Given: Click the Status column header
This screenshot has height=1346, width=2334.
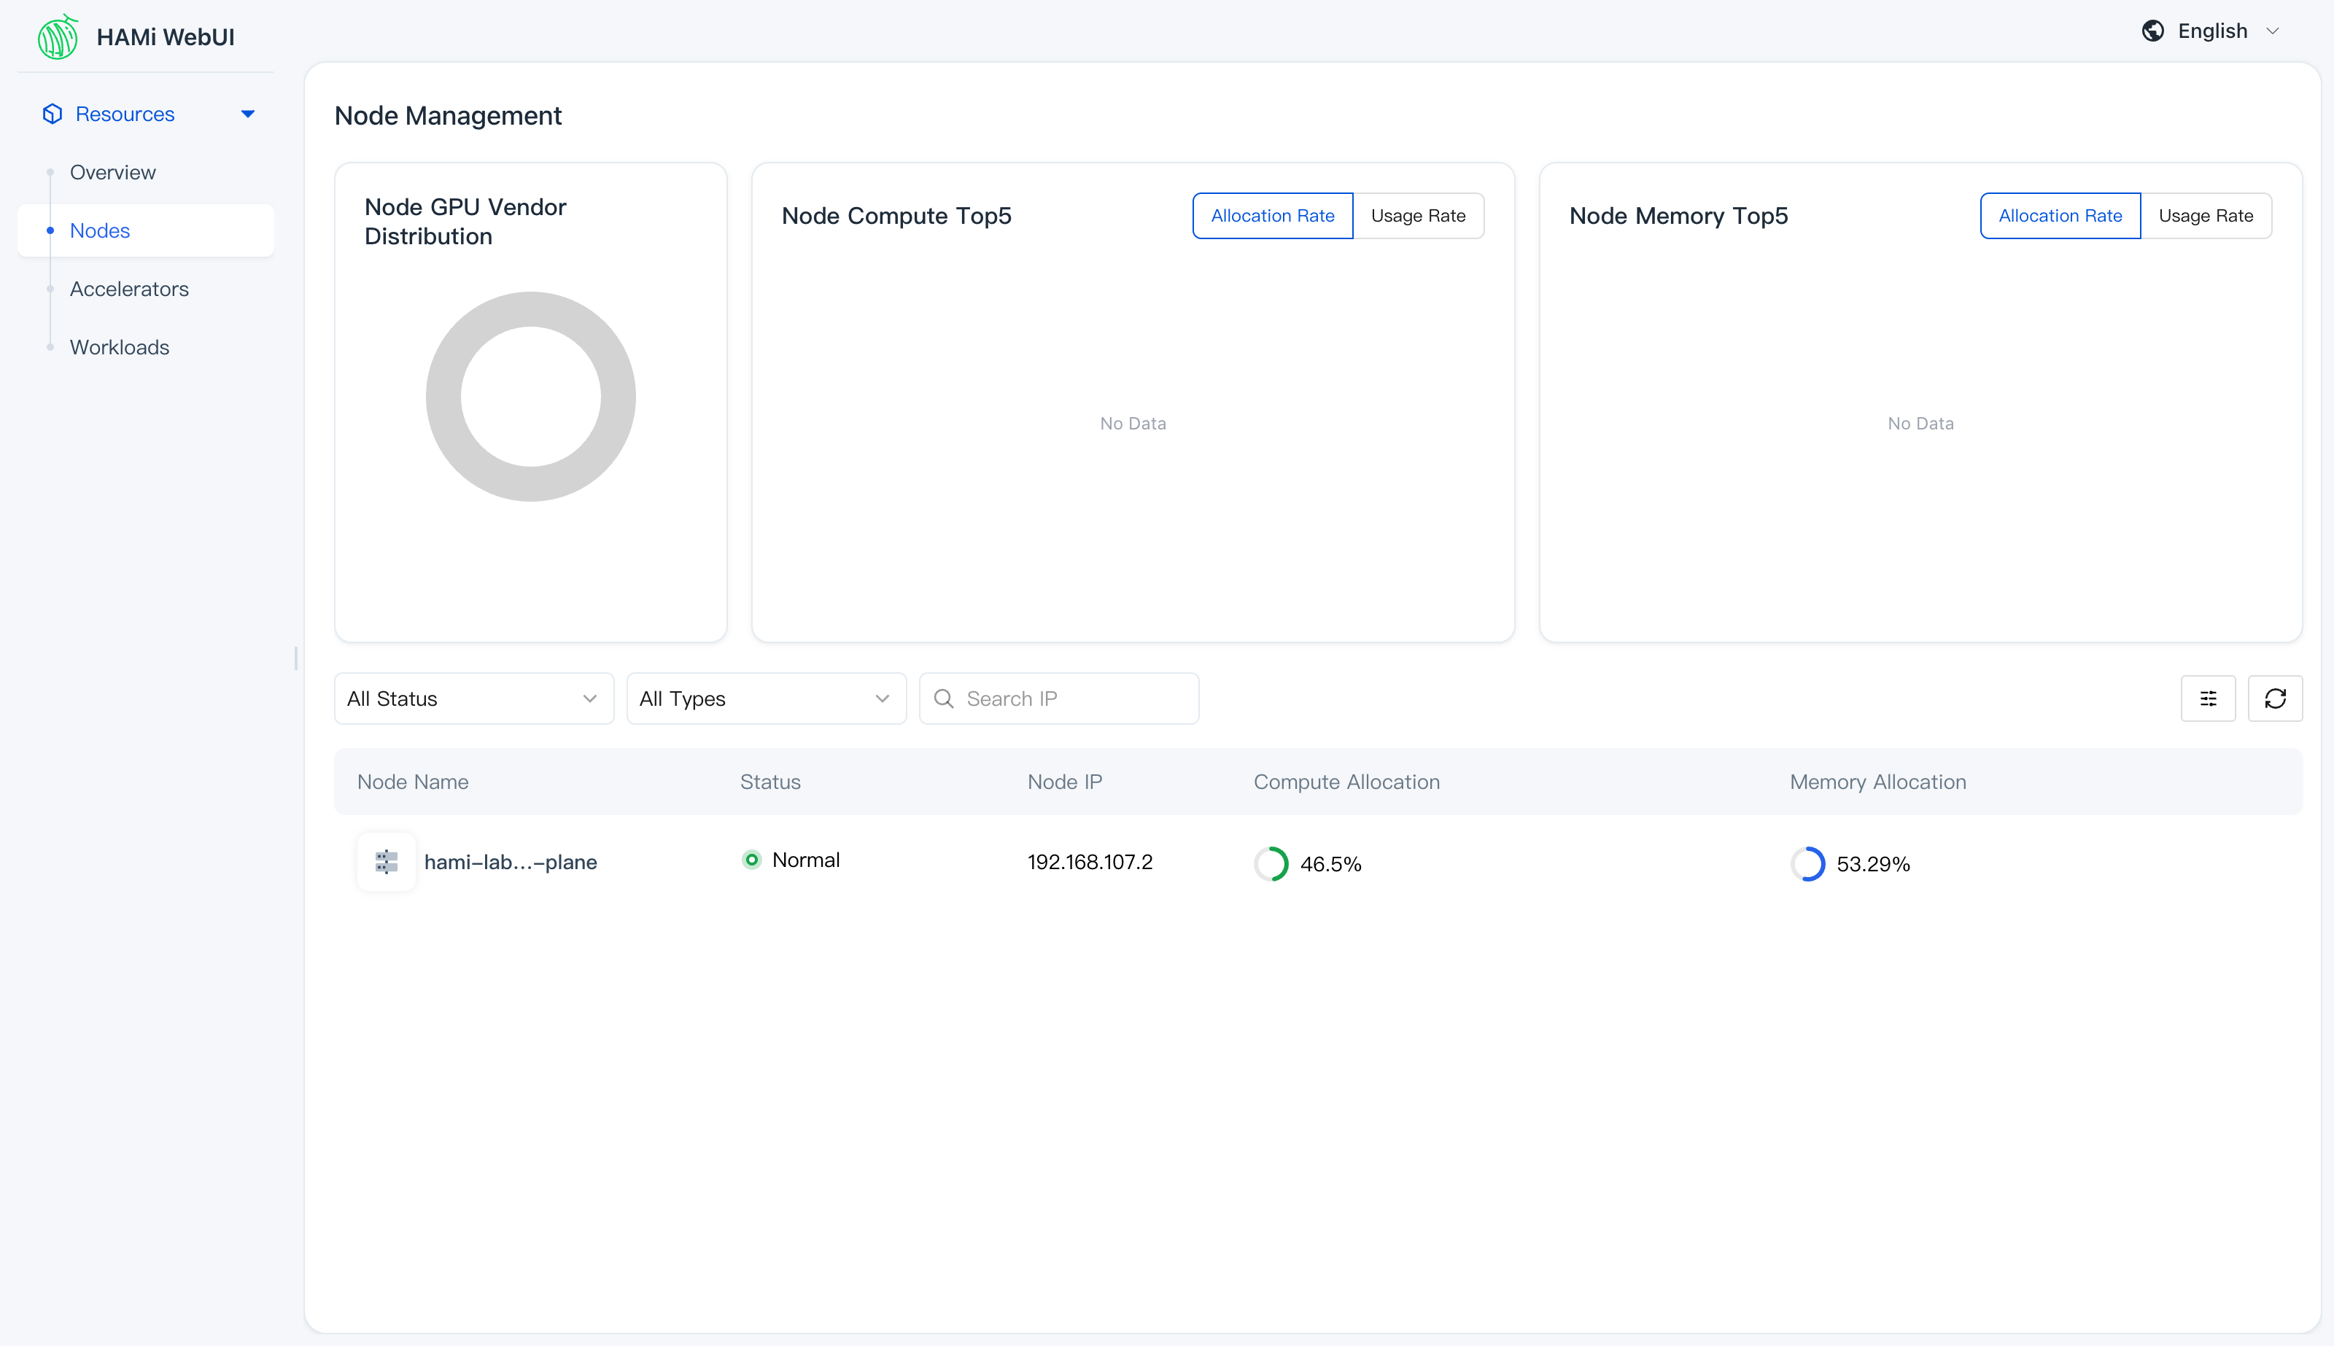Looking at the screenshot, I should [x=770, y=782].
